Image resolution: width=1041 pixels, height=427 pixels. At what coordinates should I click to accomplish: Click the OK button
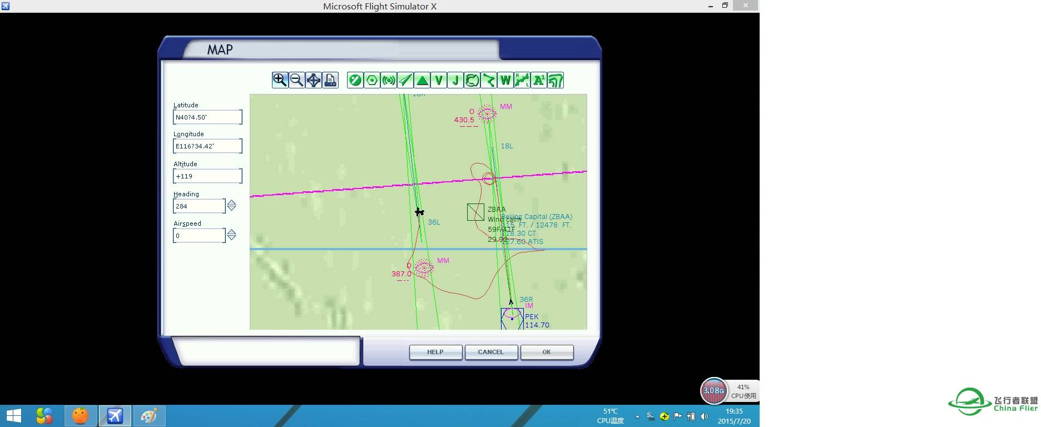point(547,352)
